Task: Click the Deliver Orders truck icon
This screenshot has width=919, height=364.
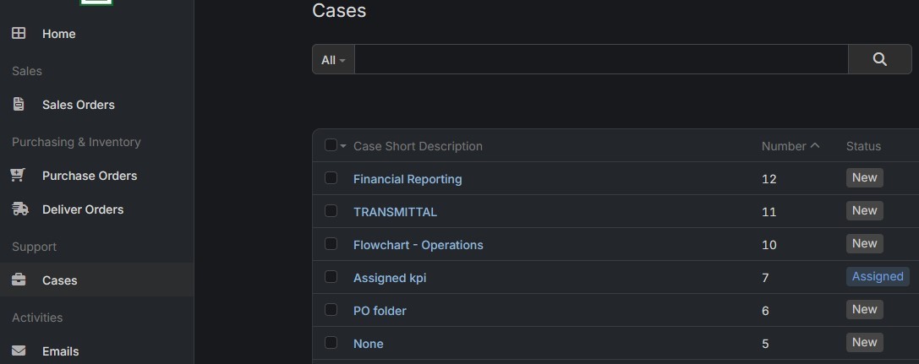Action: [x=20, y=209]
